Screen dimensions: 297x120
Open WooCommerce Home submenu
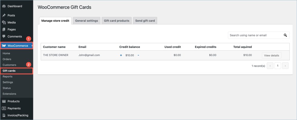coord(6,53)
